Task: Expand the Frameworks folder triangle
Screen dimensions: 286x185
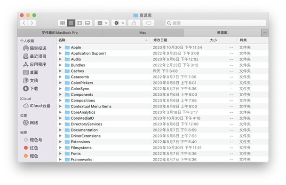Action: [x=60, y=160]
